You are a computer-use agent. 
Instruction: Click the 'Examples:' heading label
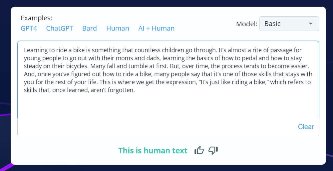pos(36,18)
